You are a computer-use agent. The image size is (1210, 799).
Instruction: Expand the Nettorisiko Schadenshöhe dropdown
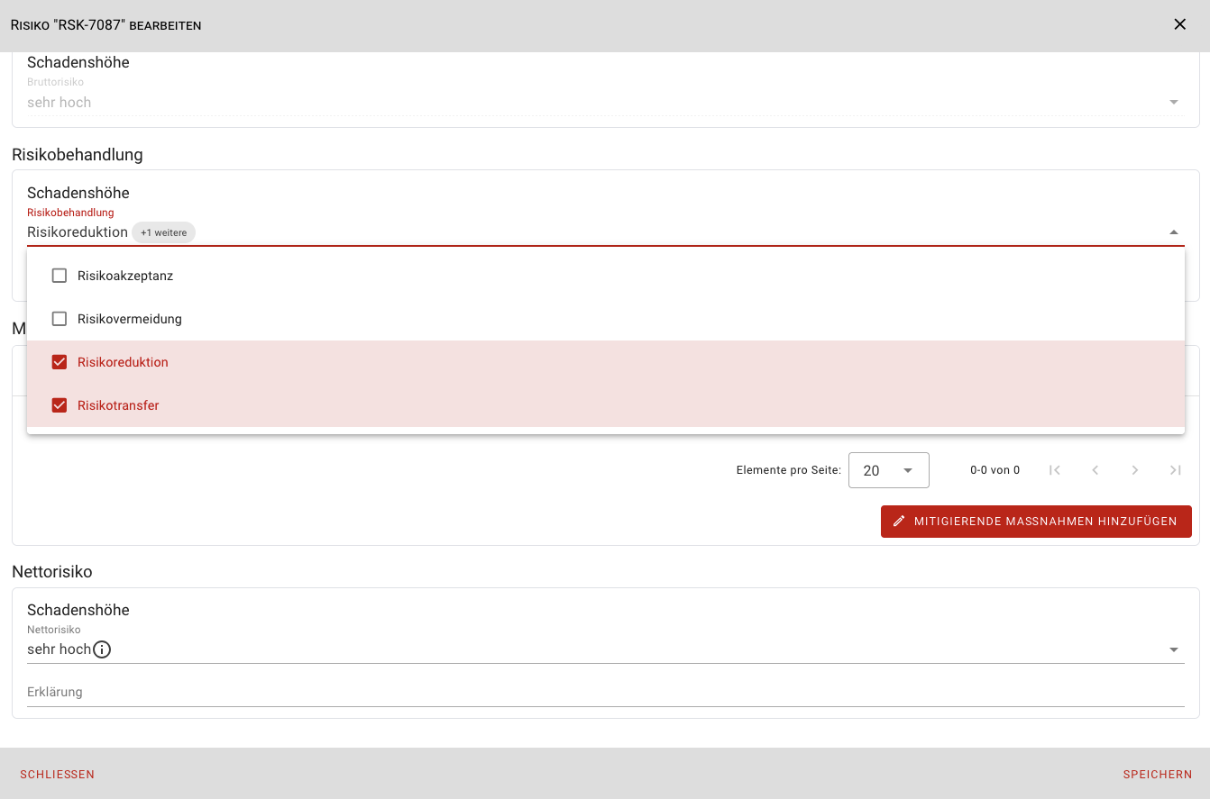(x=1173, y=649)
